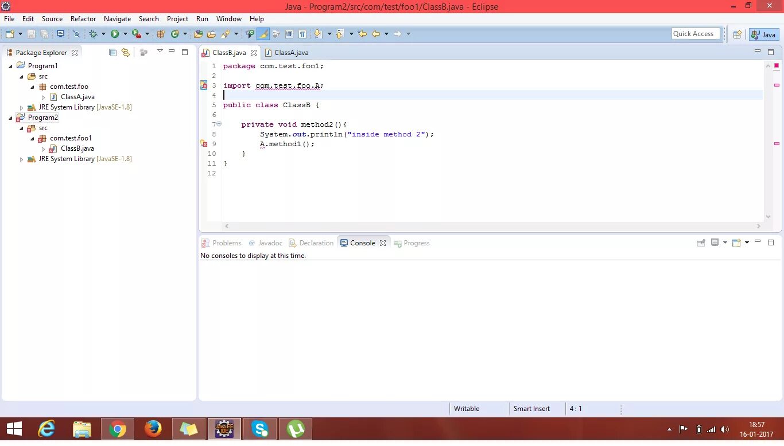Switch to the Problems tab
The image size is (784, 446).
pyautogui.click(x=222, y=243)
